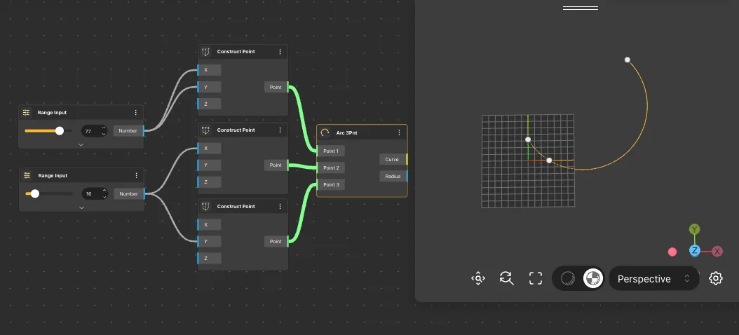Click the fit-to-view frame icon
The image size is (739, 335).
tap(536, 279)
